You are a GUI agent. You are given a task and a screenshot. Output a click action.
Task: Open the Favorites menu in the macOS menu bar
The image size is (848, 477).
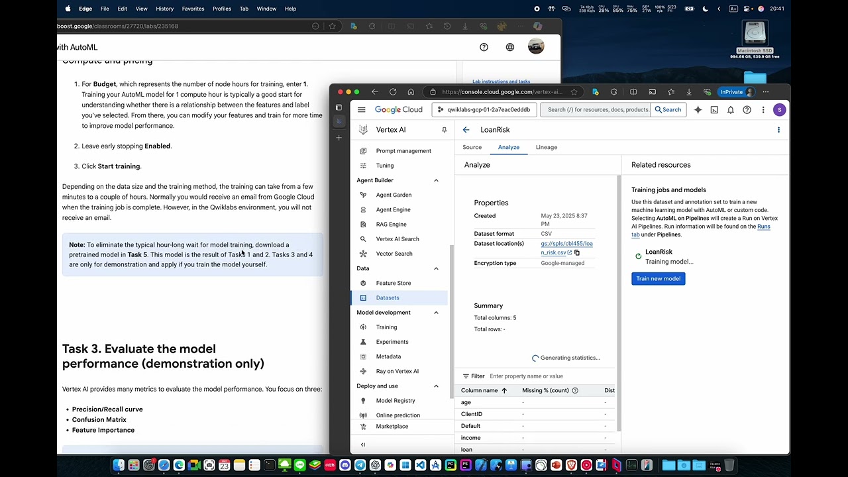point(193,9)
